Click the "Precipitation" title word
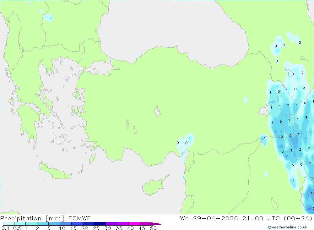The height and width of the screenshot is (230, 314). click(x=21, y=218)
